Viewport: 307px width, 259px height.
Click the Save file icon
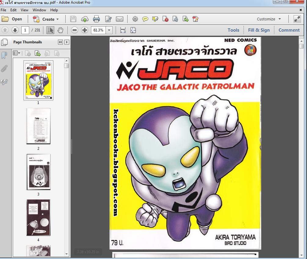(x=73, y=19)
